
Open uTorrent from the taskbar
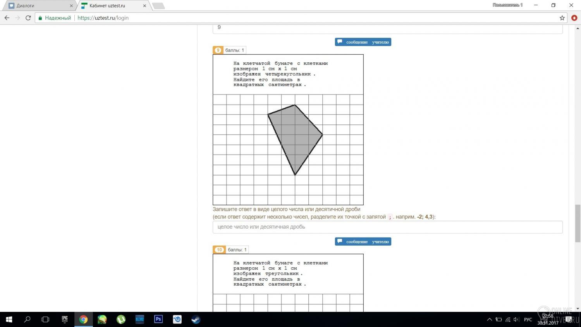coord(121,319)
